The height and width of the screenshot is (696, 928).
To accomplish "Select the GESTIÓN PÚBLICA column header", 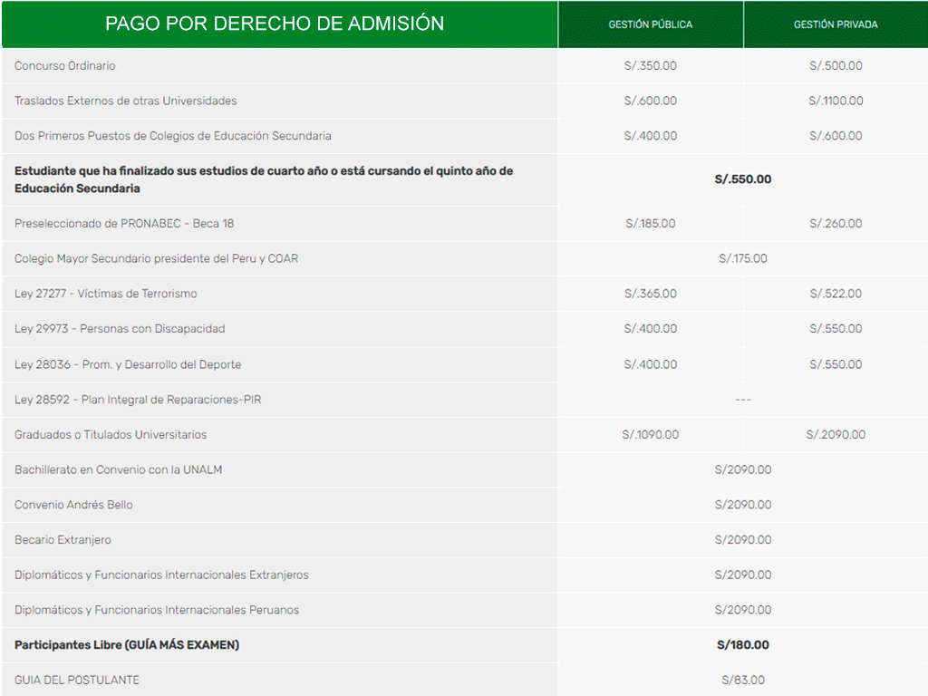I will coord(650,24).
